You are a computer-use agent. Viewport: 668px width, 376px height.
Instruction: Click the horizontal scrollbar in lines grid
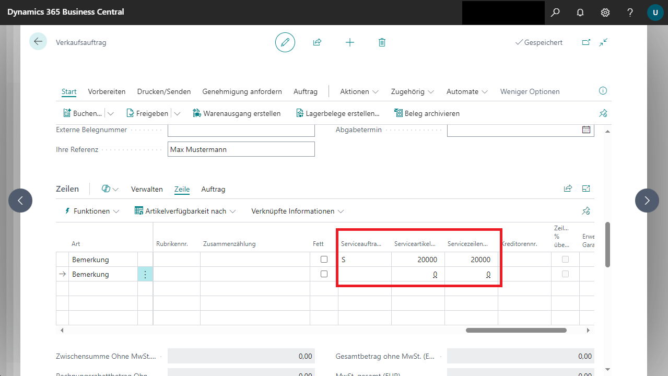[x=515, y=330]
